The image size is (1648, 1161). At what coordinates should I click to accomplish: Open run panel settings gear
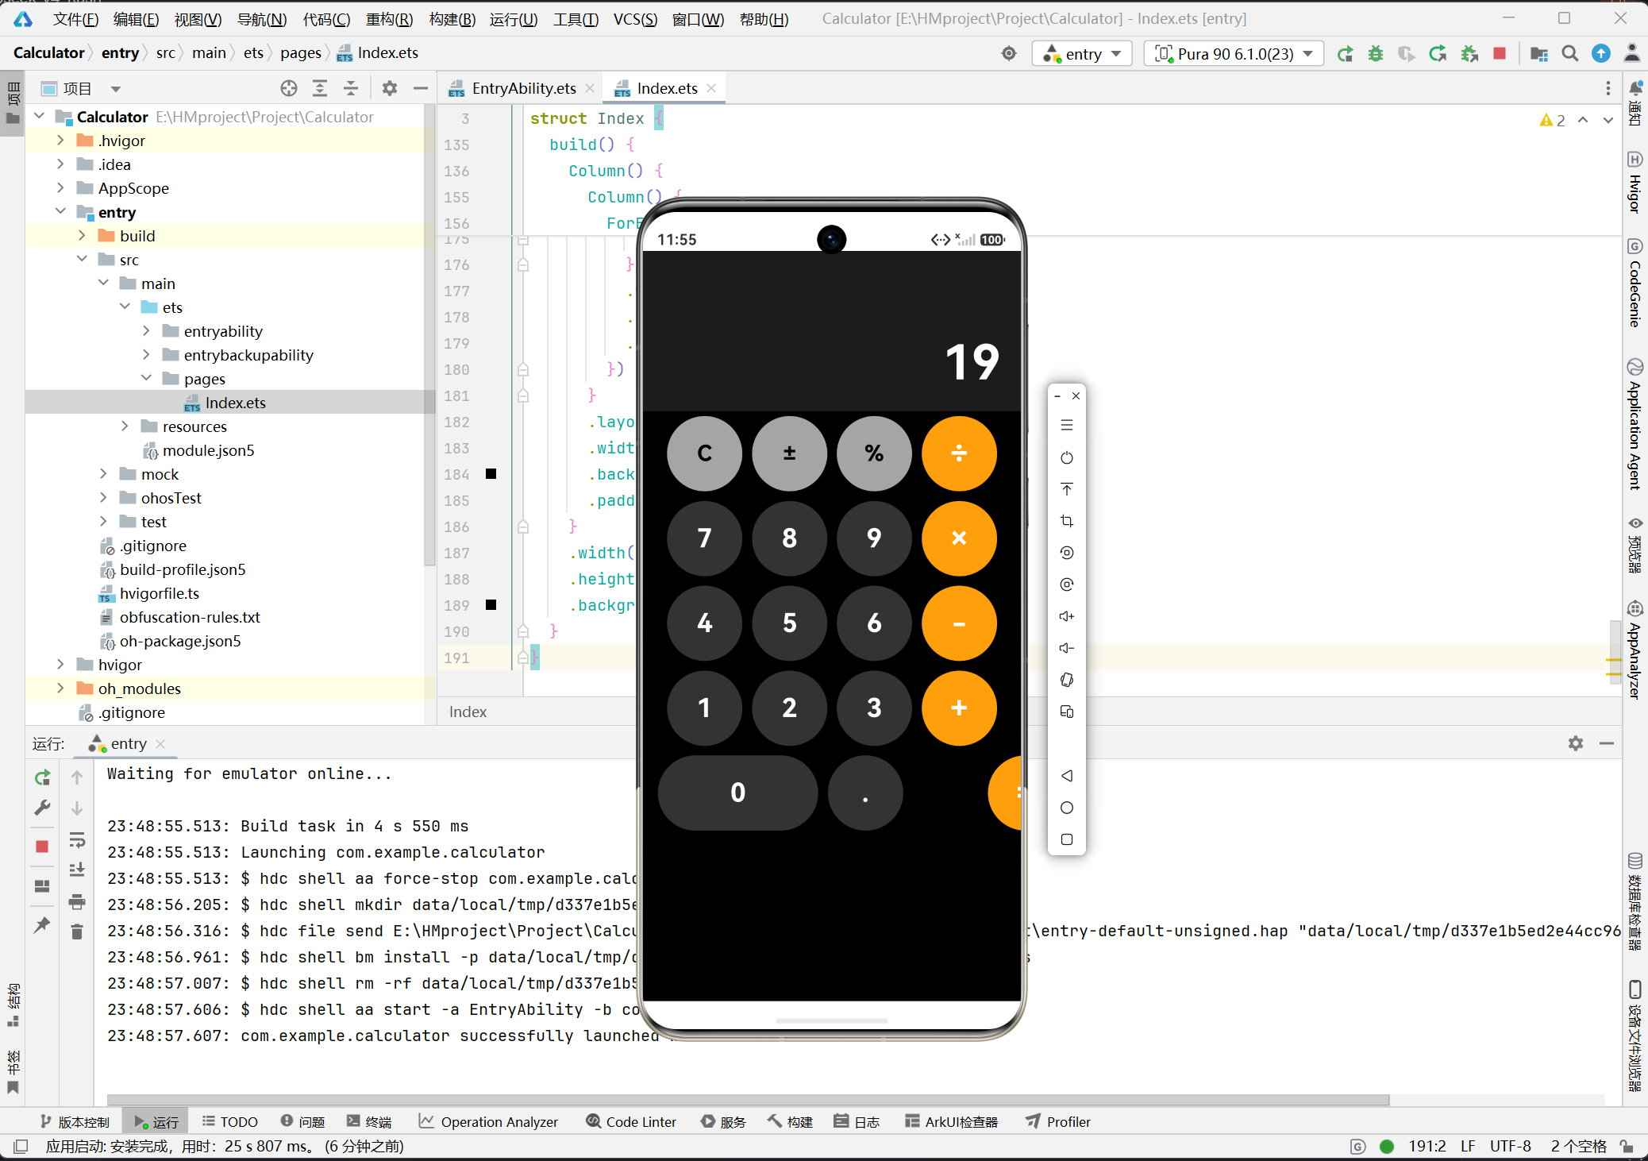coord(1576,743)
